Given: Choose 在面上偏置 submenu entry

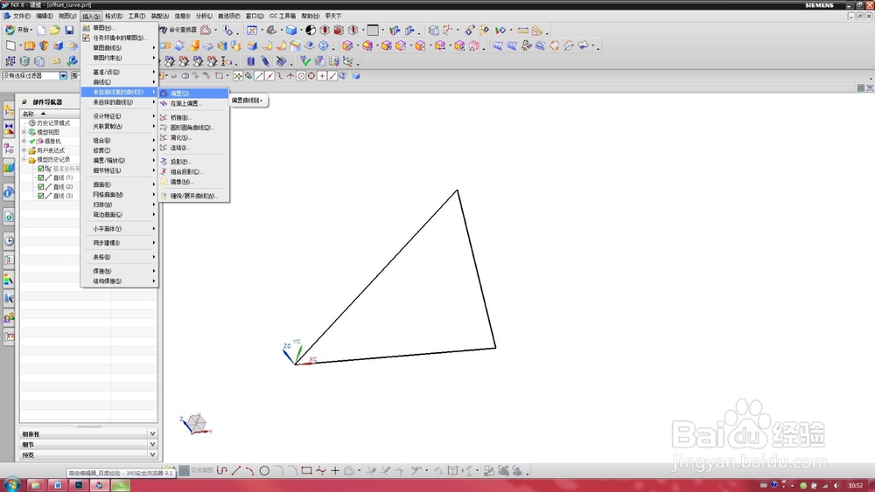Looking at the screenshot, I should tap(193, 103).
